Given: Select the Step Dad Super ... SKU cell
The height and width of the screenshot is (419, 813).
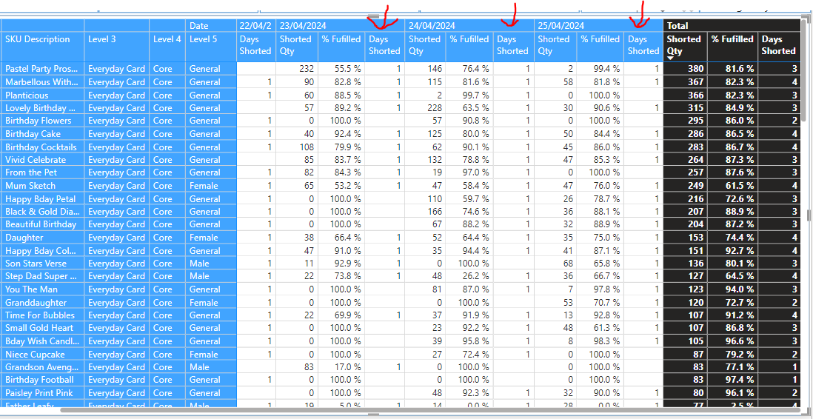Looking at the screenshot, I should point(41,276).
